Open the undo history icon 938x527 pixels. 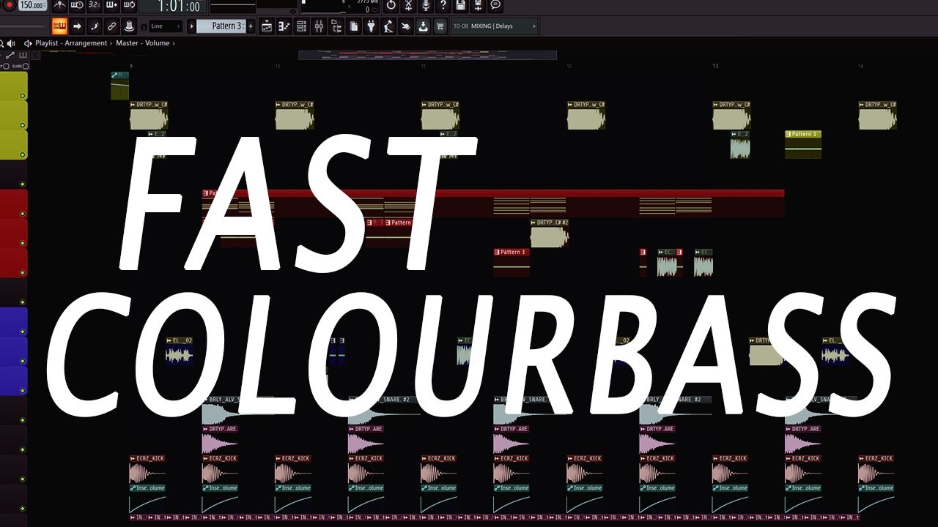[391, 5]
